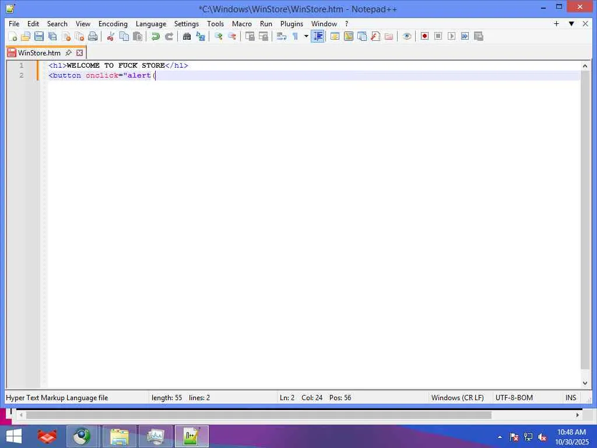Open the Edit menu
This screenshot has height=448, width=597.
pyautogui.click(x=33, y=23)
